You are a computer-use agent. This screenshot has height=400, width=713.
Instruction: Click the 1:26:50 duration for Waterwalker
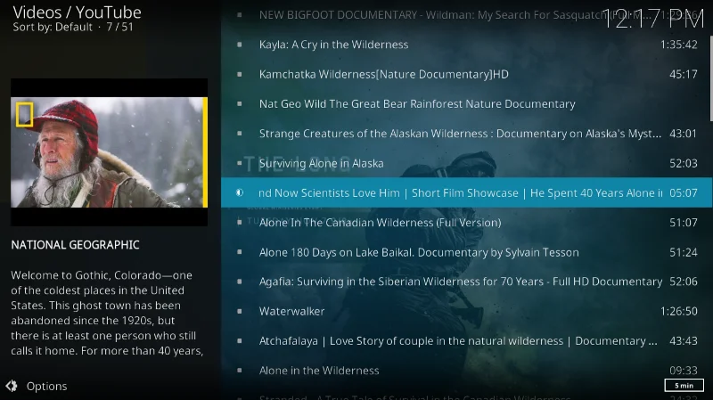point(678,311)
